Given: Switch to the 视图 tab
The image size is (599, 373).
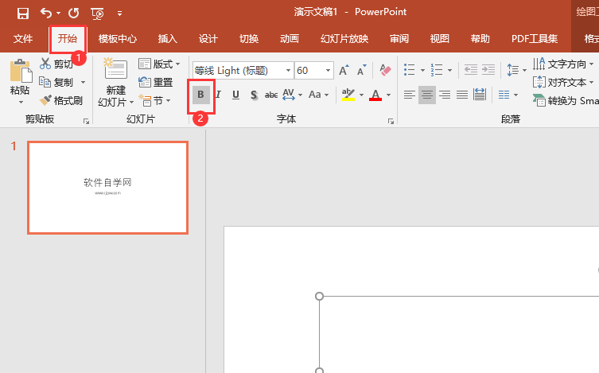Looking at the screenshot, I should tap(440, 38).
